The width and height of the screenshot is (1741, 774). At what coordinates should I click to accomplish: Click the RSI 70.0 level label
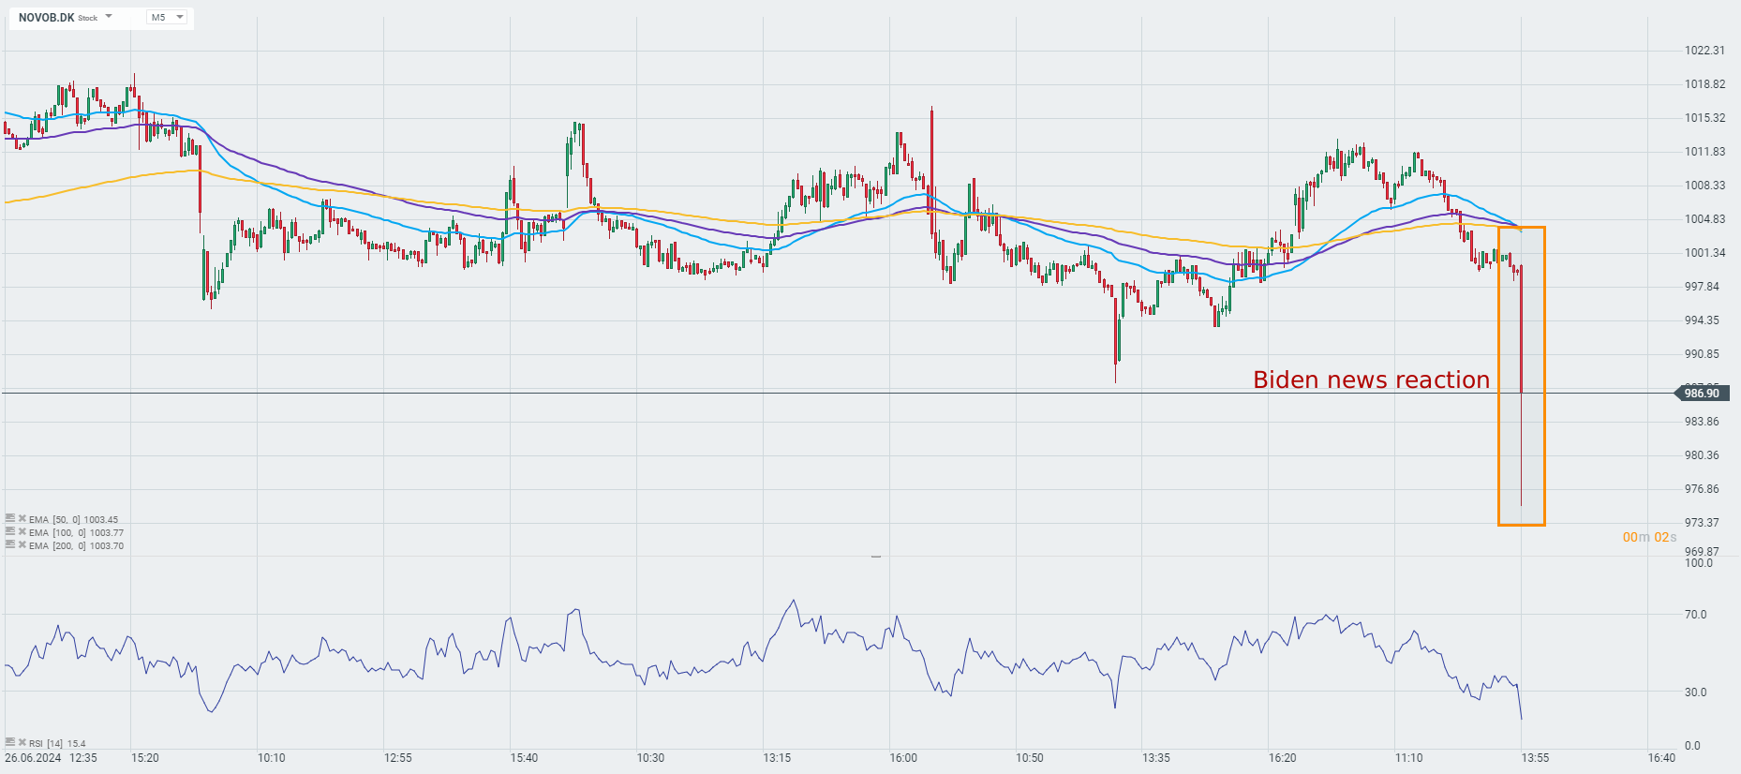(x=1695, y=615)
